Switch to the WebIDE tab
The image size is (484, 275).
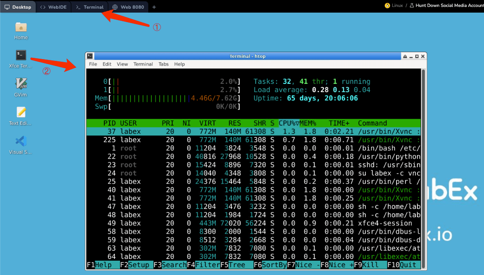click(x=53, y=7)
